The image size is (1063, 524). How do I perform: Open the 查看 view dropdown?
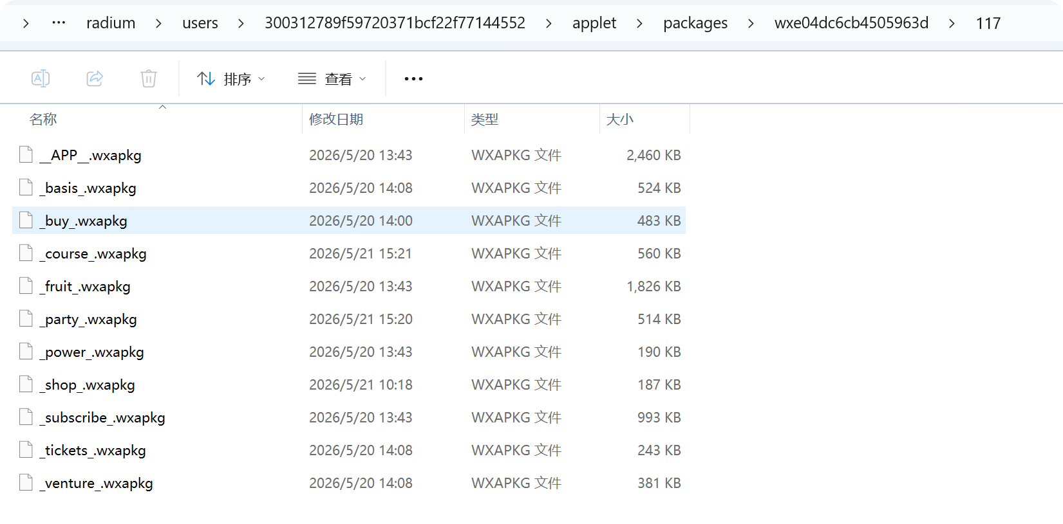(x=332, y=78)
